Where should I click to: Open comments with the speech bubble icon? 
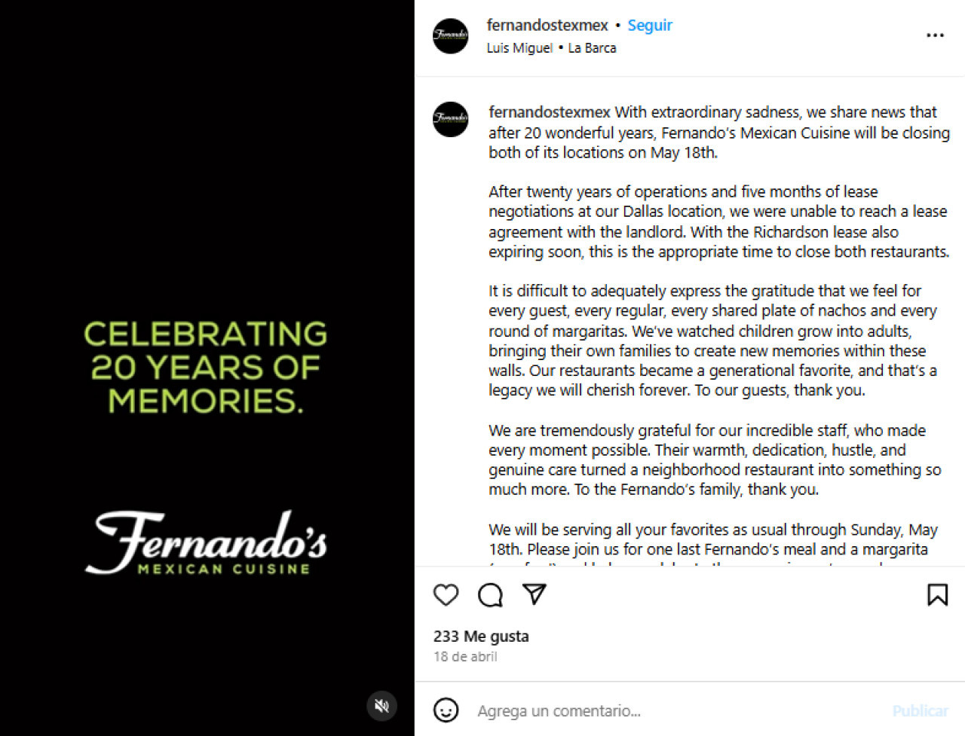490,595
